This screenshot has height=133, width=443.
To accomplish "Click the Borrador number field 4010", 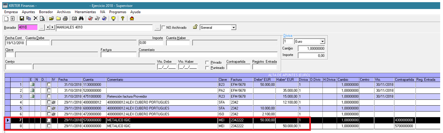I will pos(27,27).
